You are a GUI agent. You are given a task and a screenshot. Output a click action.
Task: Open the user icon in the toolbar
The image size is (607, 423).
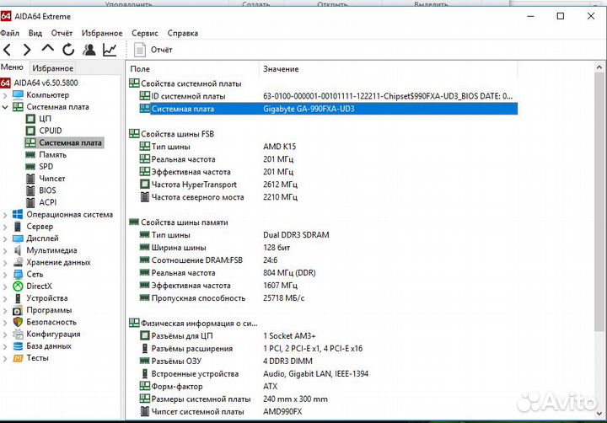[89, 50]
